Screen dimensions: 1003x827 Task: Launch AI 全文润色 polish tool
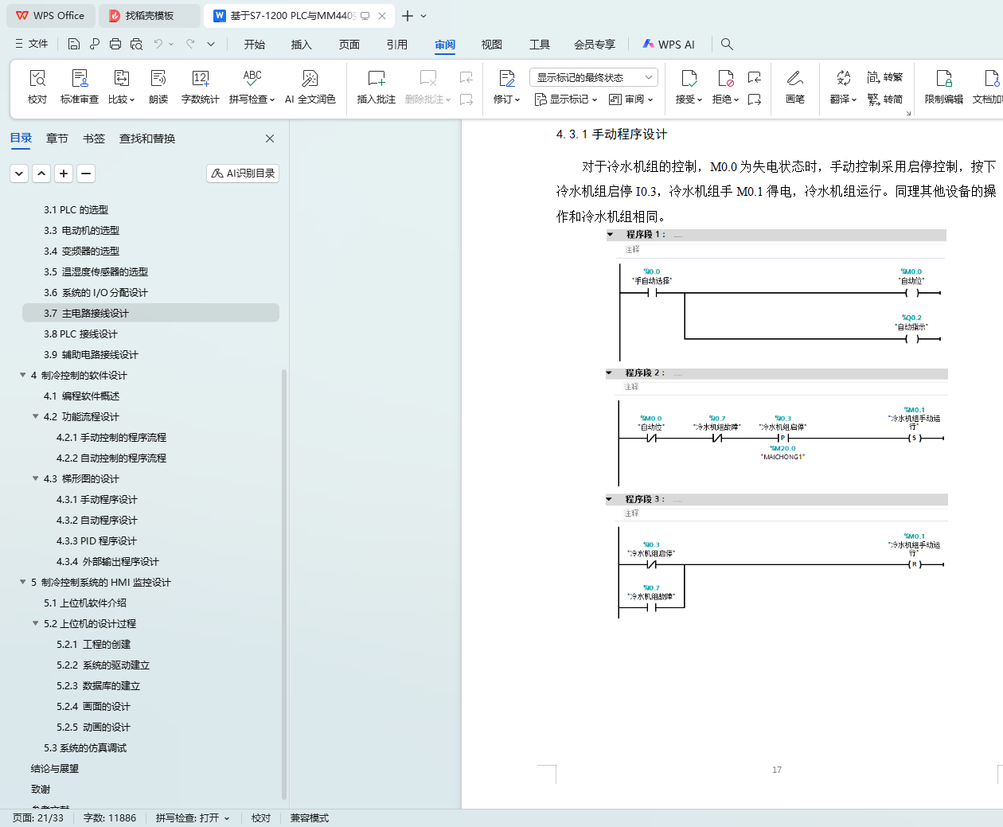click(x=310, y=87)
